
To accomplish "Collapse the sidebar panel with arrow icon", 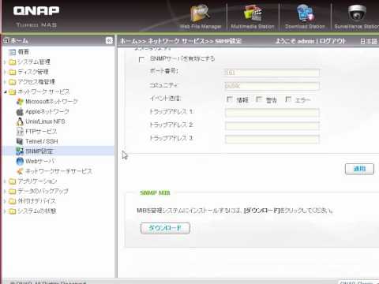I will coord(109,40).
